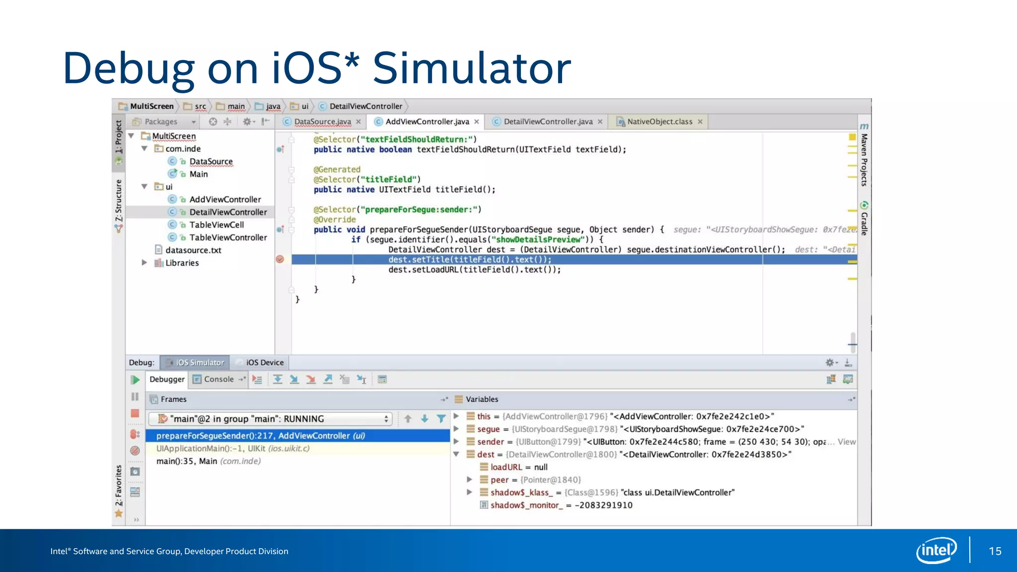Select iOS Simulator debug session tab
The height and width of the screenshot is (572, 1017).
click(x=195, y=362)
